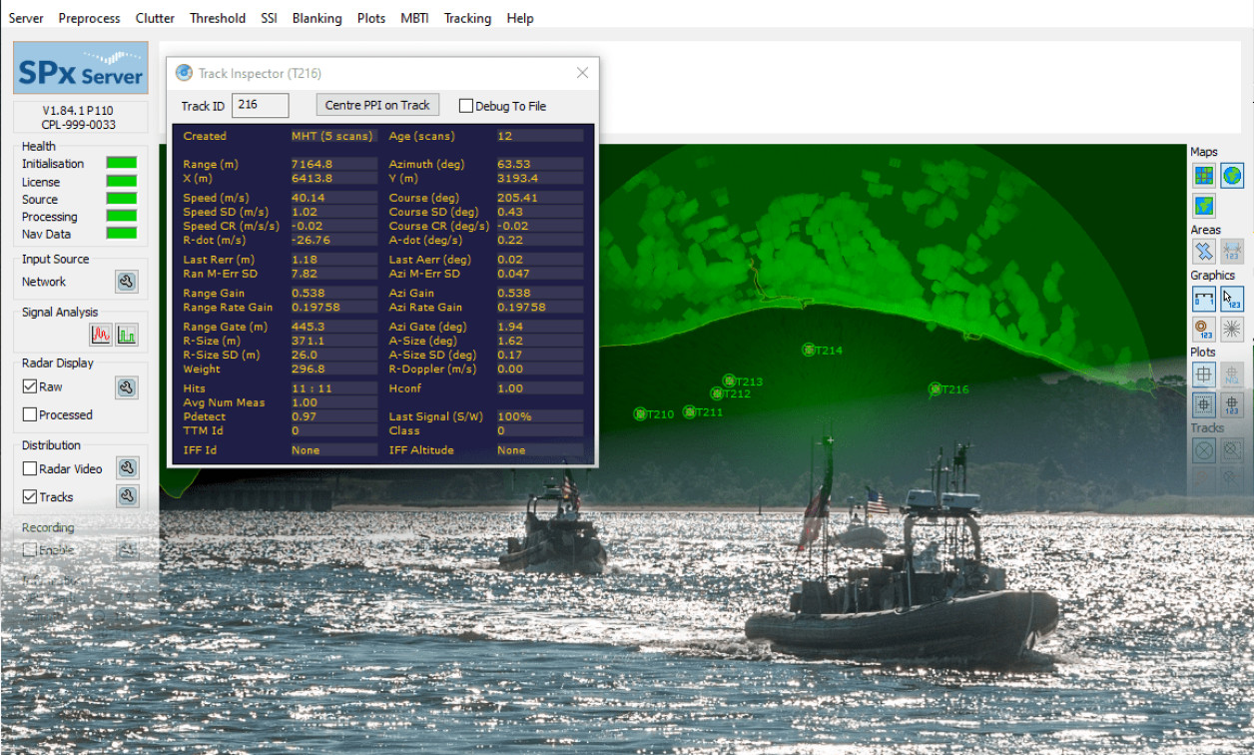The width and height of the screenshot is (1254, 755).
Task: Open Radar Video distribution settings wrench
Action: point(126,468)
